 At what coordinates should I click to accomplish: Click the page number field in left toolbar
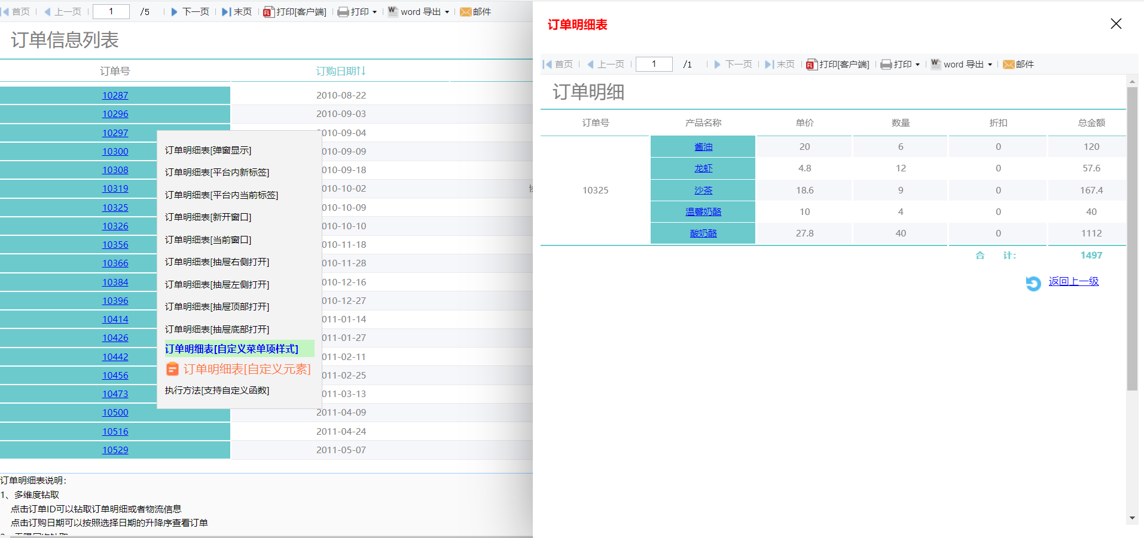click(111, 12)
